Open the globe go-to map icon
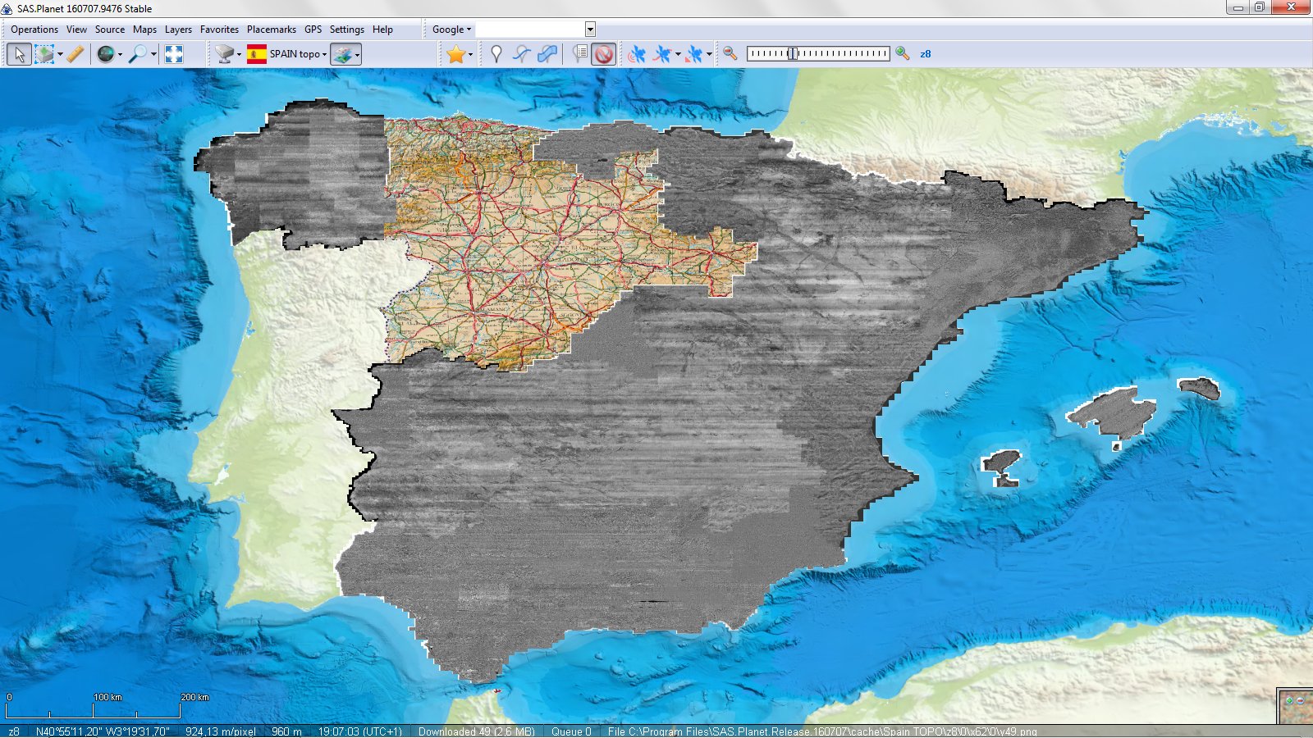The image size is (1313, 738). coord(106,54)
